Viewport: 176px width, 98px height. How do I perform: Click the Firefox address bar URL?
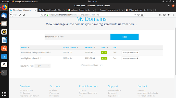(74, 15)
